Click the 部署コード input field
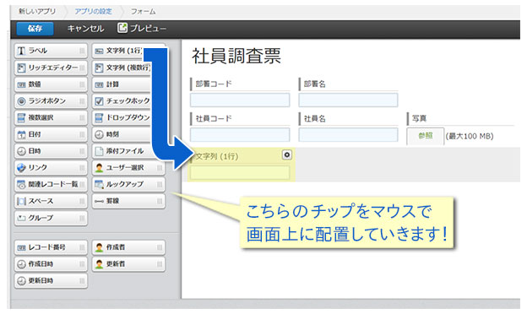 click(240, 100)
